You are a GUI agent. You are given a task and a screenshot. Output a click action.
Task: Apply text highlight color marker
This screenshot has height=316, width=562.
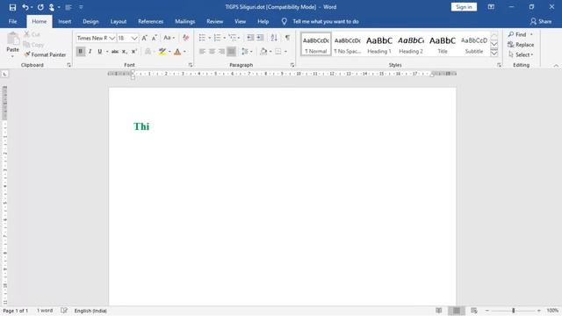pos(162,52)
